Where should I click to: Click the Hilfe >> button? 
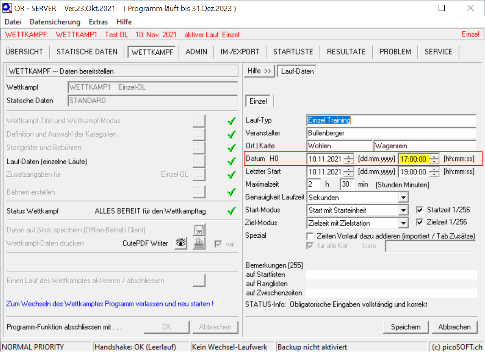(x=259, y=71)
